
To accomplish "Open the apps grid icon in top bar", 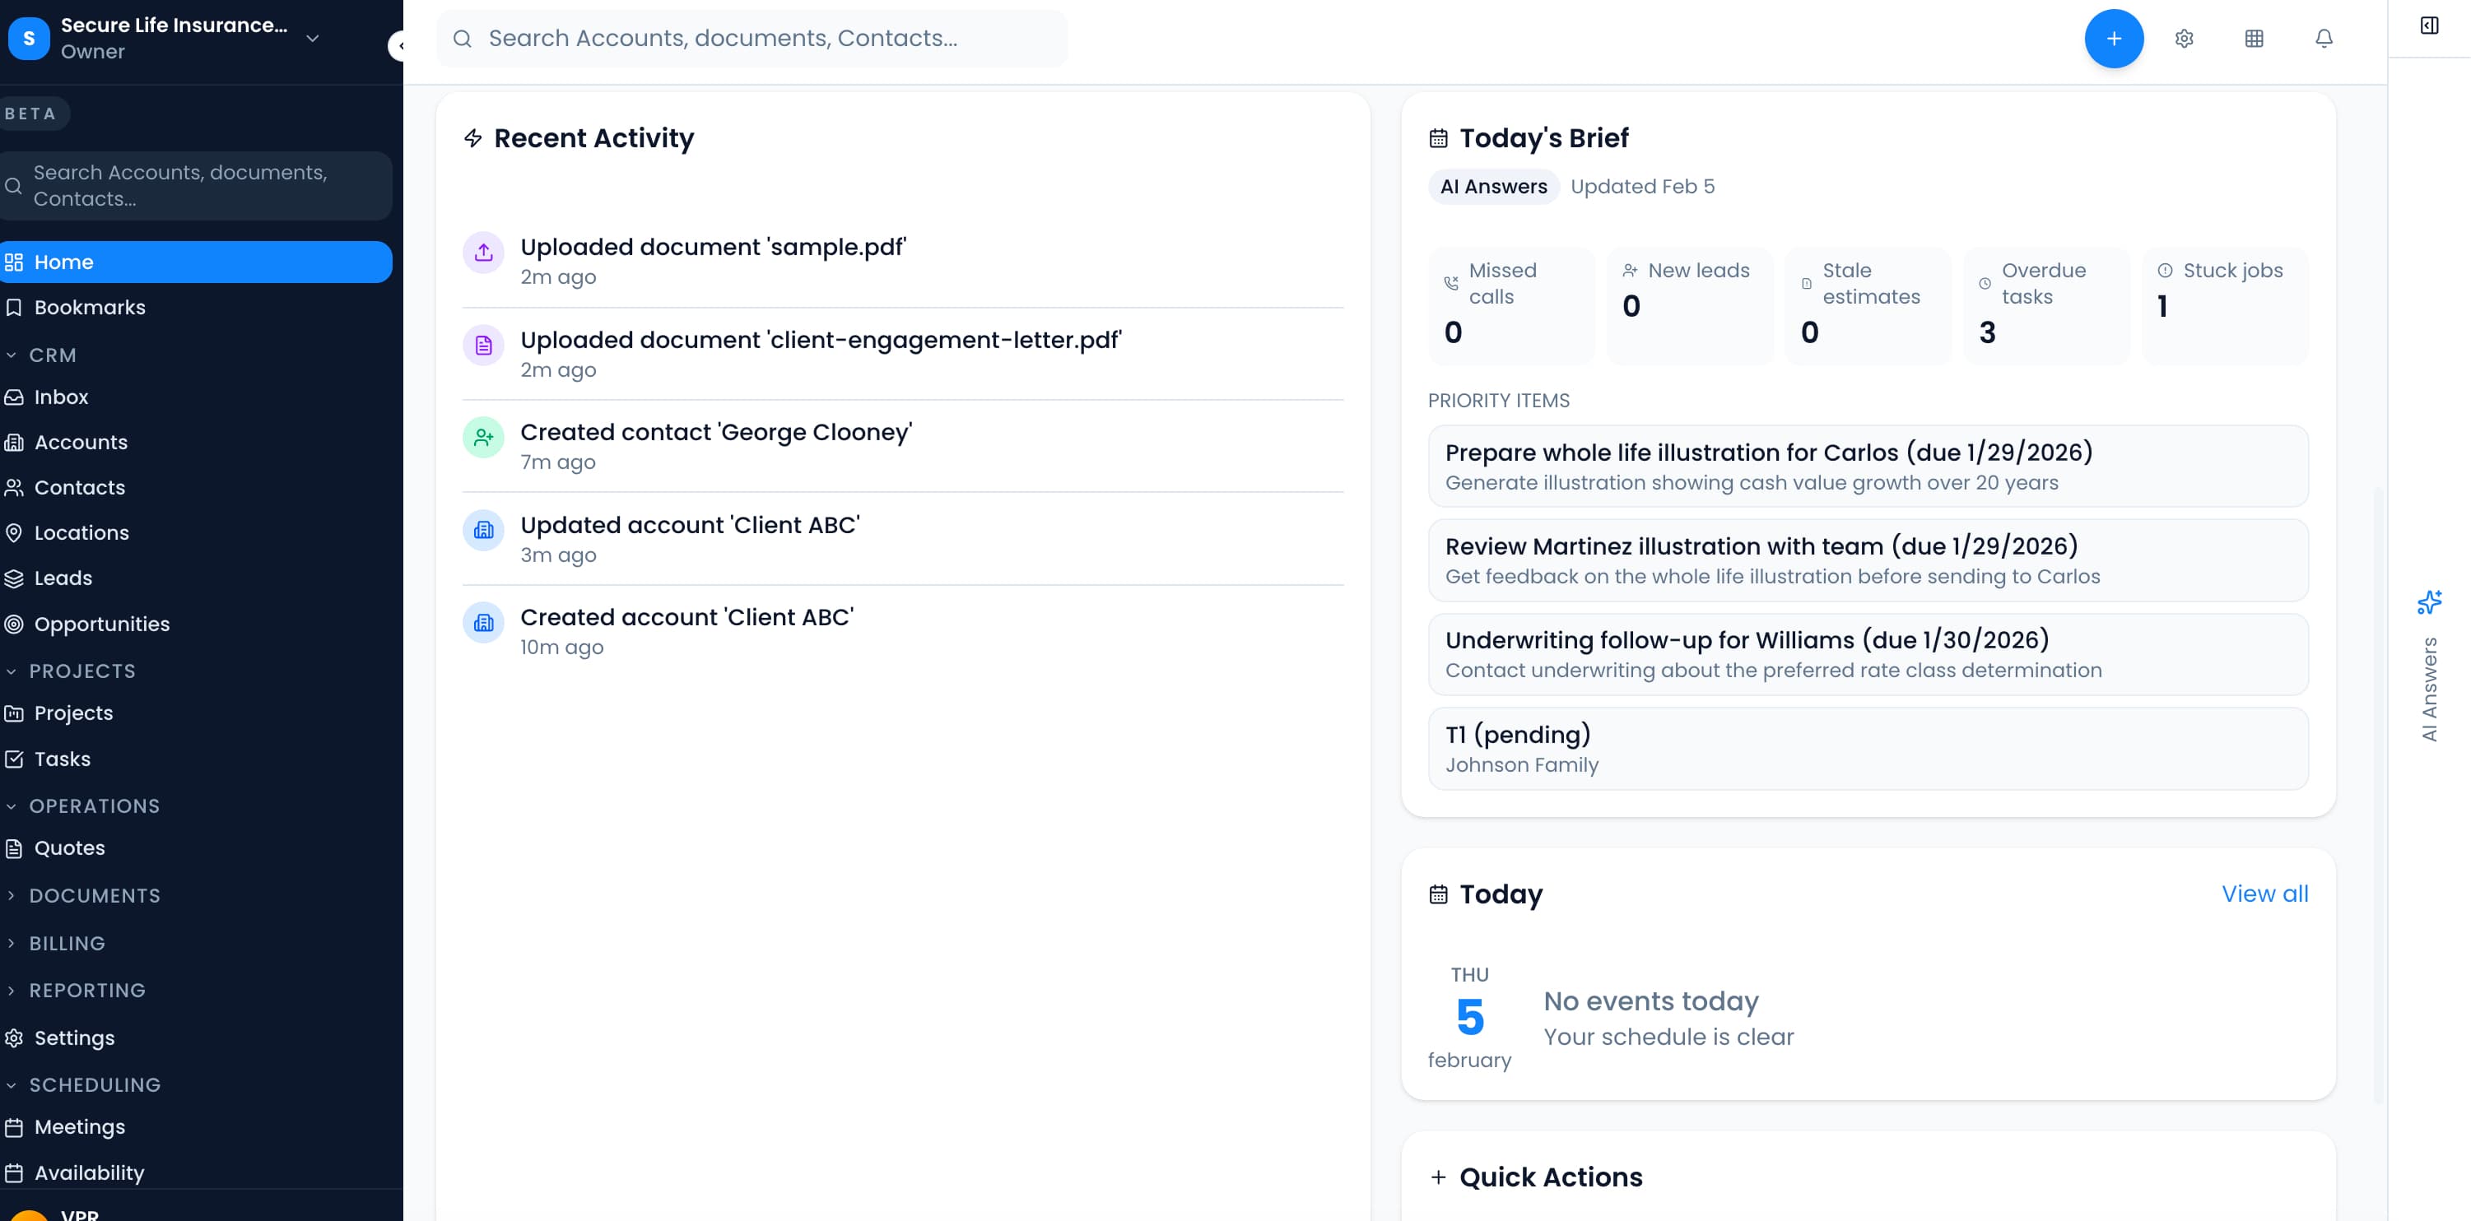I will tap(2255, 39).
